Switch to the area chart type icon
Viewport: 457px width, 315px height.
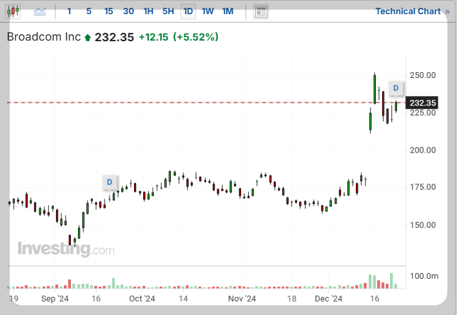tap(40, 12)
